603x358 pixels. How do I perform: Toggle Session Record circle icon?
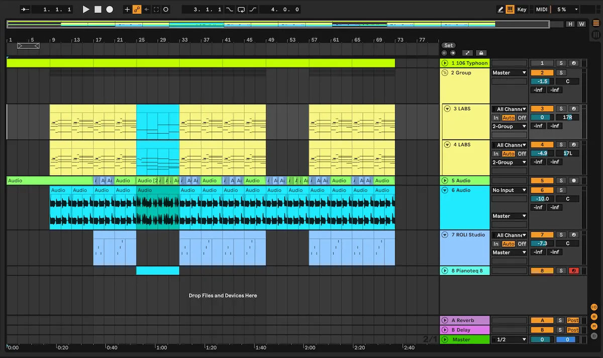(166, 9)
